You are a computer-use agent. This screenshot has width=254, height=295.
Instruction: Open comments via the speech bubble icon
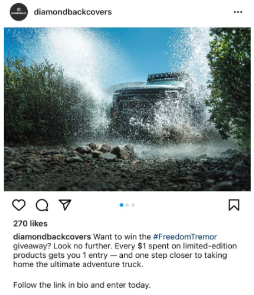click(x=42, y=205)
